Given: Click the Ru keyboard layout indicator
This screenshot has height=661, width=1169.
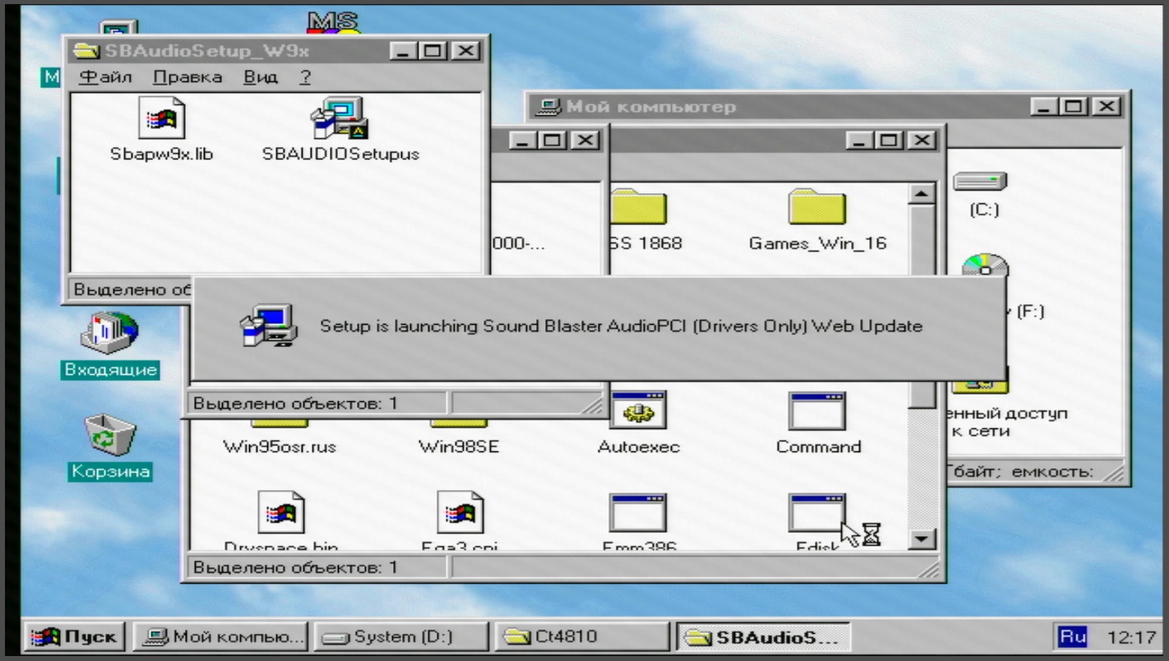Looking at the screenshot, I should pyautogui.click(x=1072, y=636).
